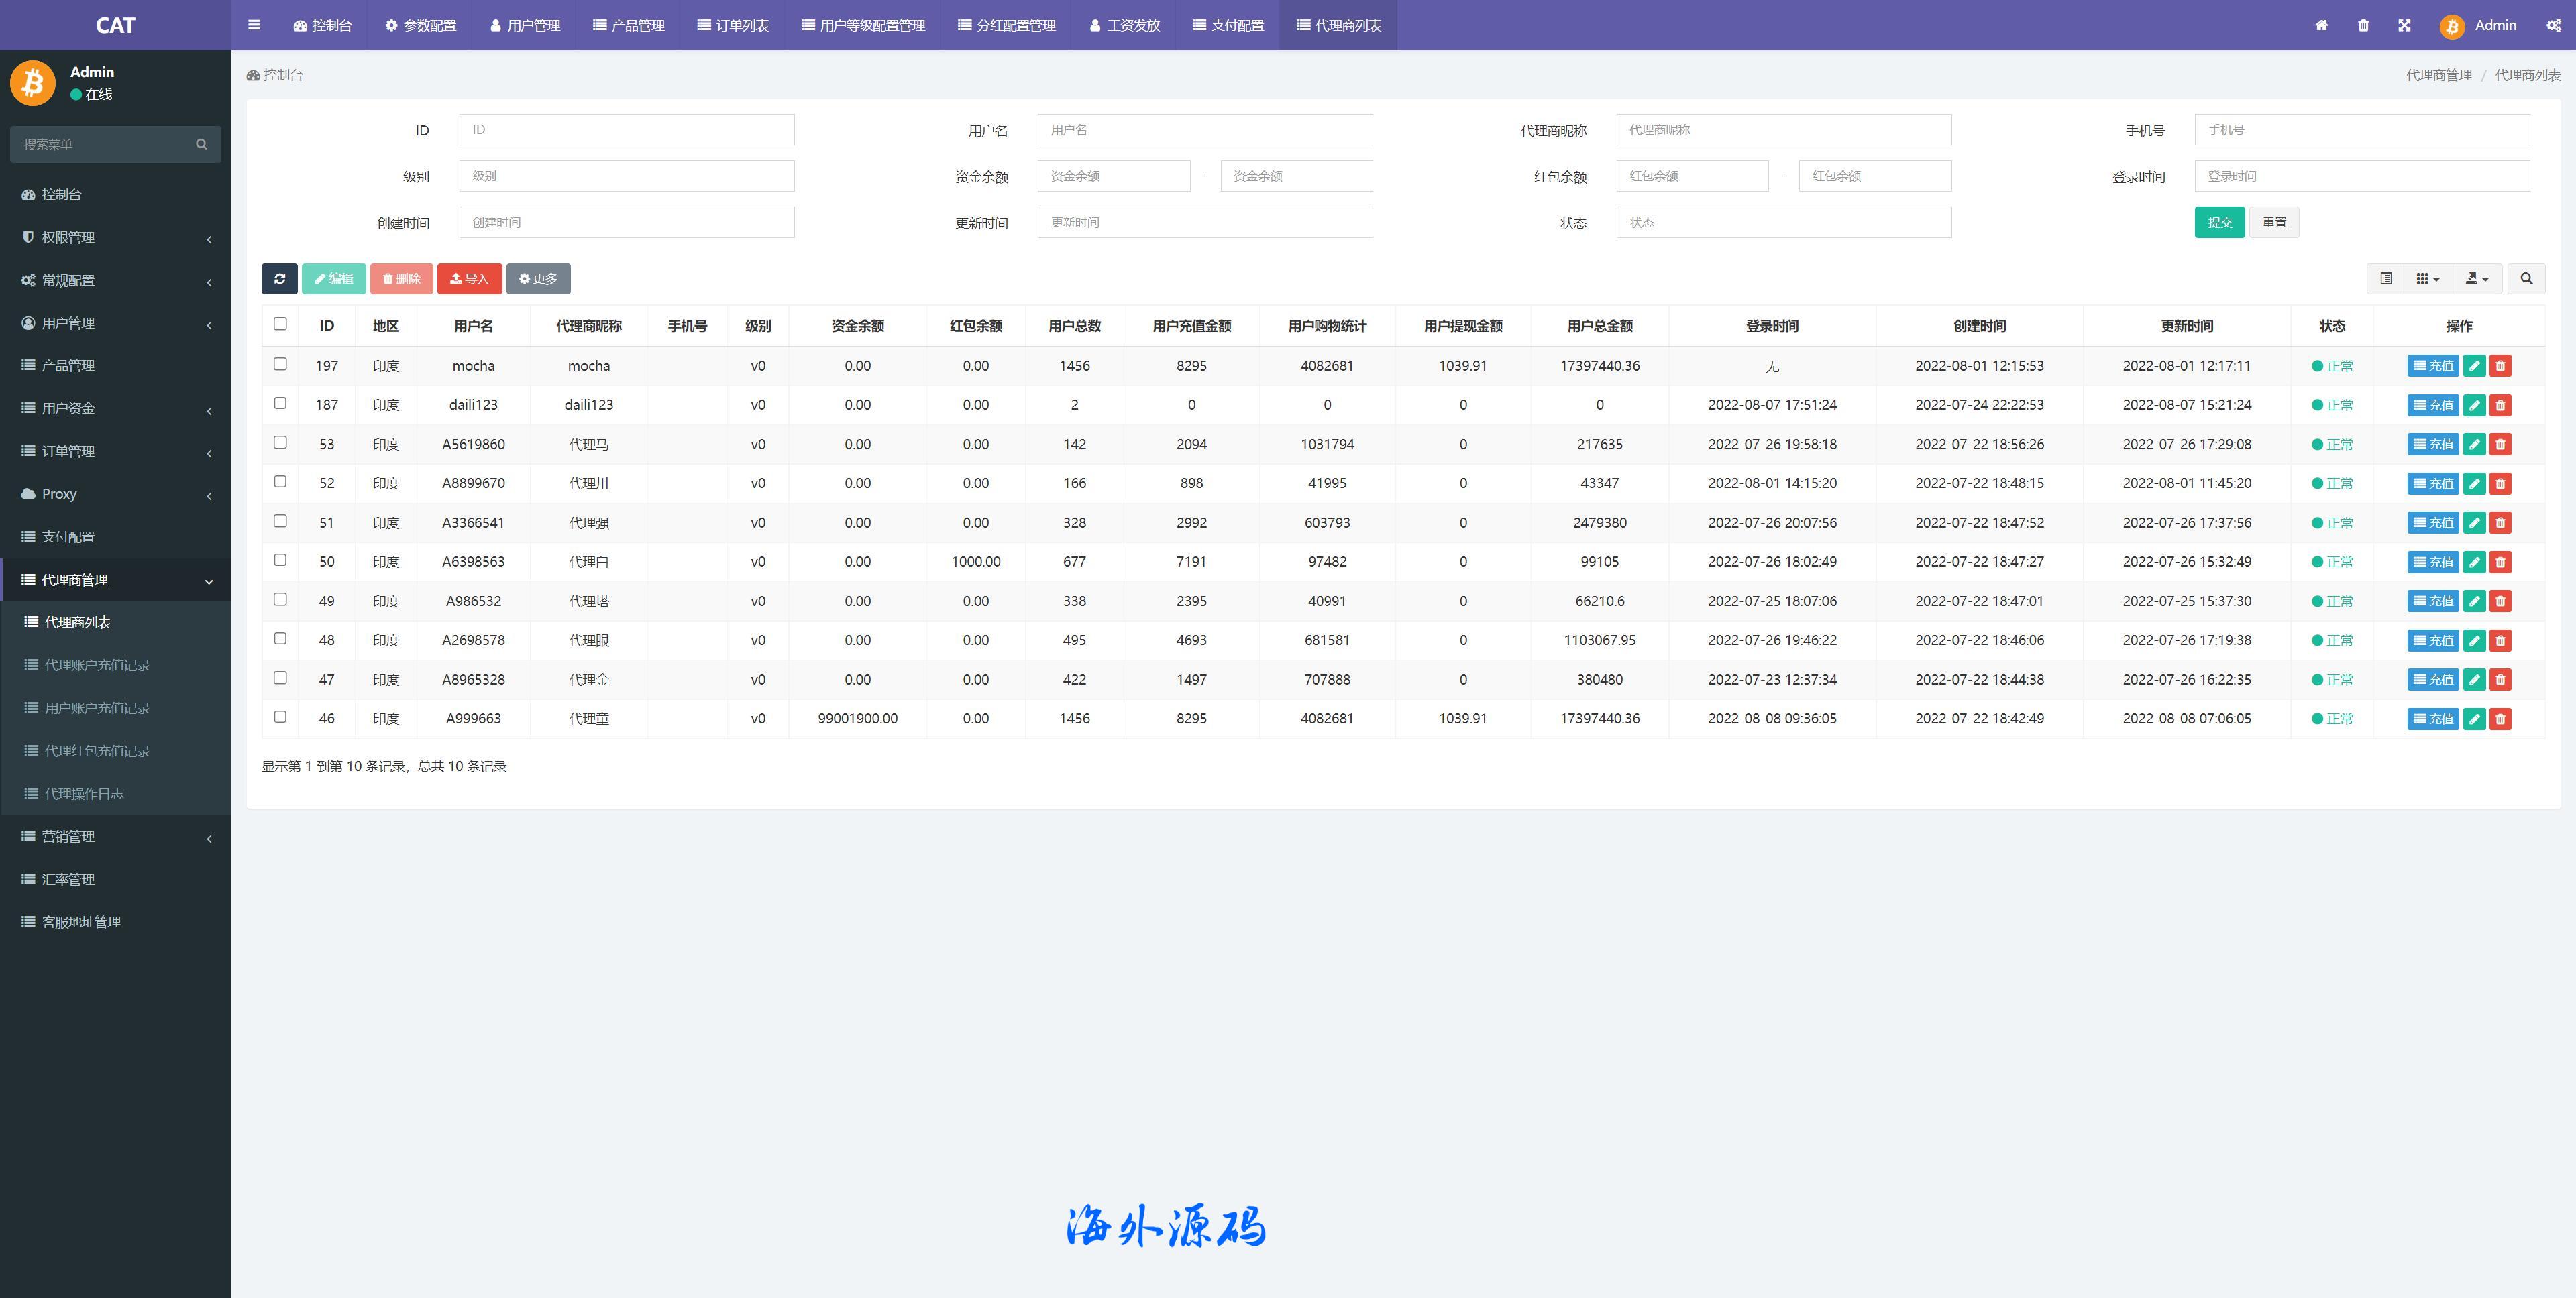Click green edit pencil for mocha row
2576x1298 pixels.
click(x=2474, y=365)
